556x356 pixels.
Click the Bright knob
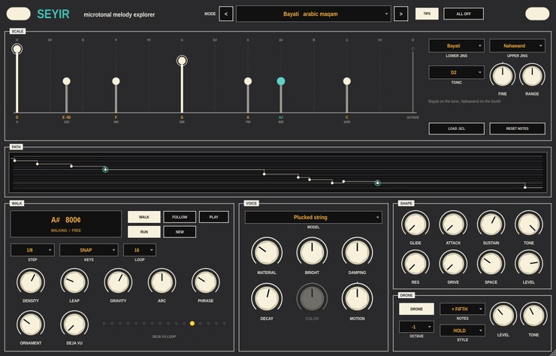click(x=312, y=252)
